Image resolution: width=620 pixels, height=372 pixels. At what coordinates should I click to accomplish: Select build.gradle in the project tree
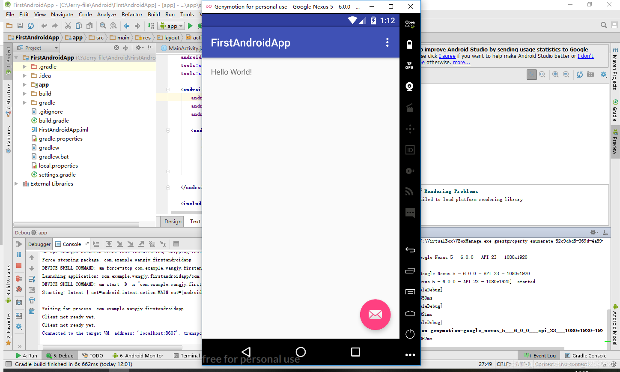[54, 121]
